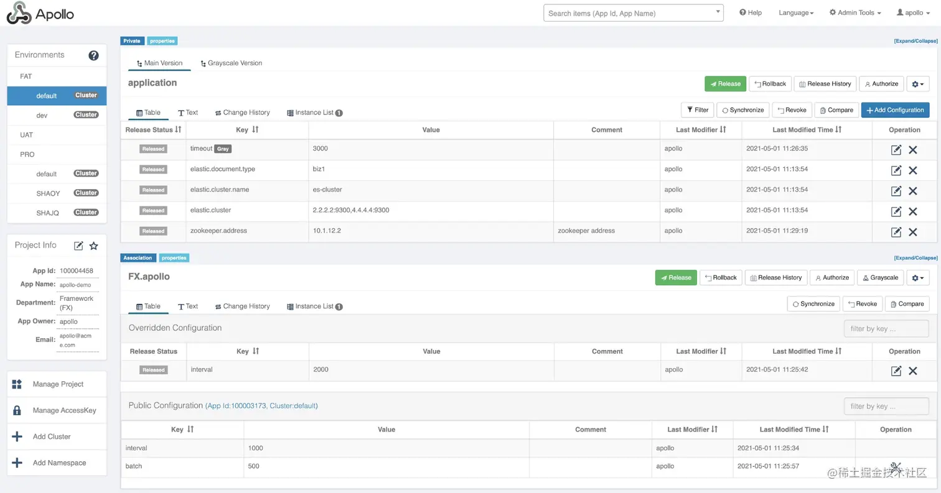Open the Admin Tools dropdown
Viewport: 941px width, 493px height.
[x=855, y=12]
